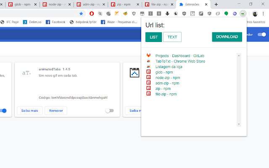269x168 pixels.
Task: Open the helpdesk.fpf.br bookmark
Action: (x=83, y=22)
